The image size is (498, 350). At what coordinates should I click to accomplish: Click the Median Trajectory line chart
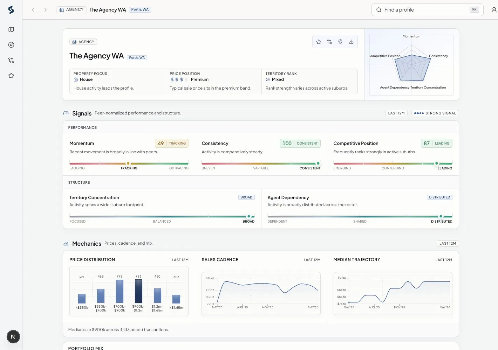coord(393,293)
